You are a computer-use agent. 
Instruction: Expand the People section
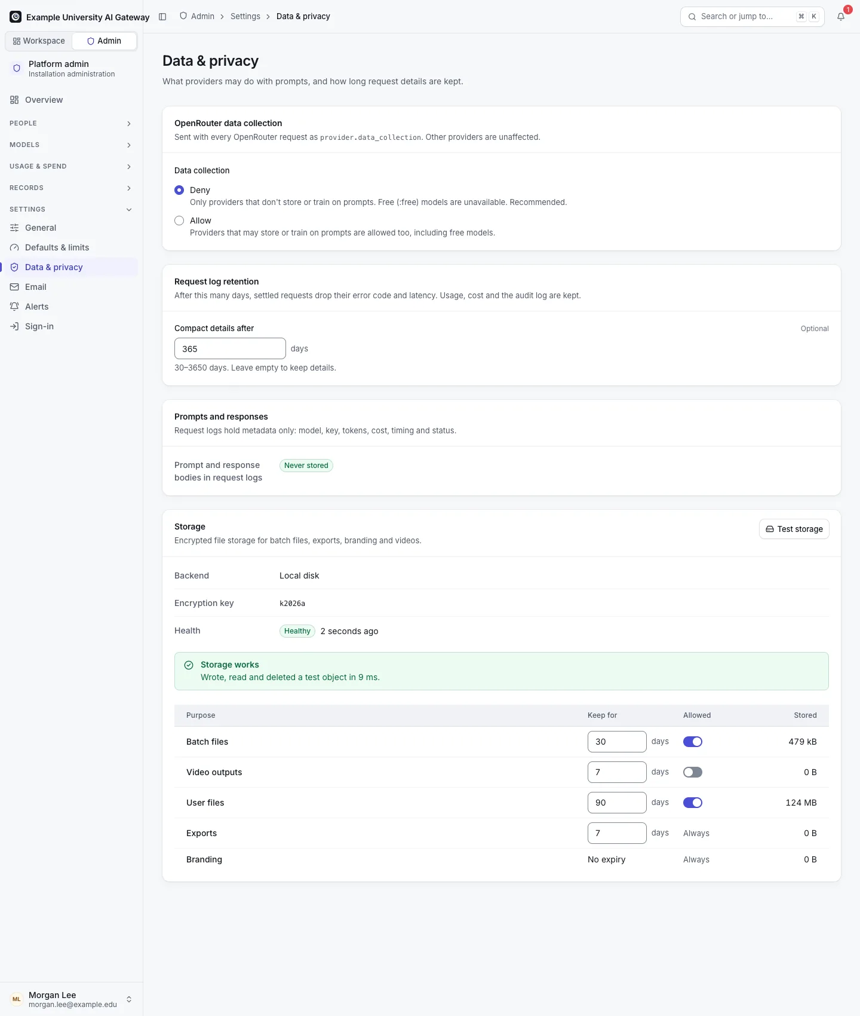[71, 123]
